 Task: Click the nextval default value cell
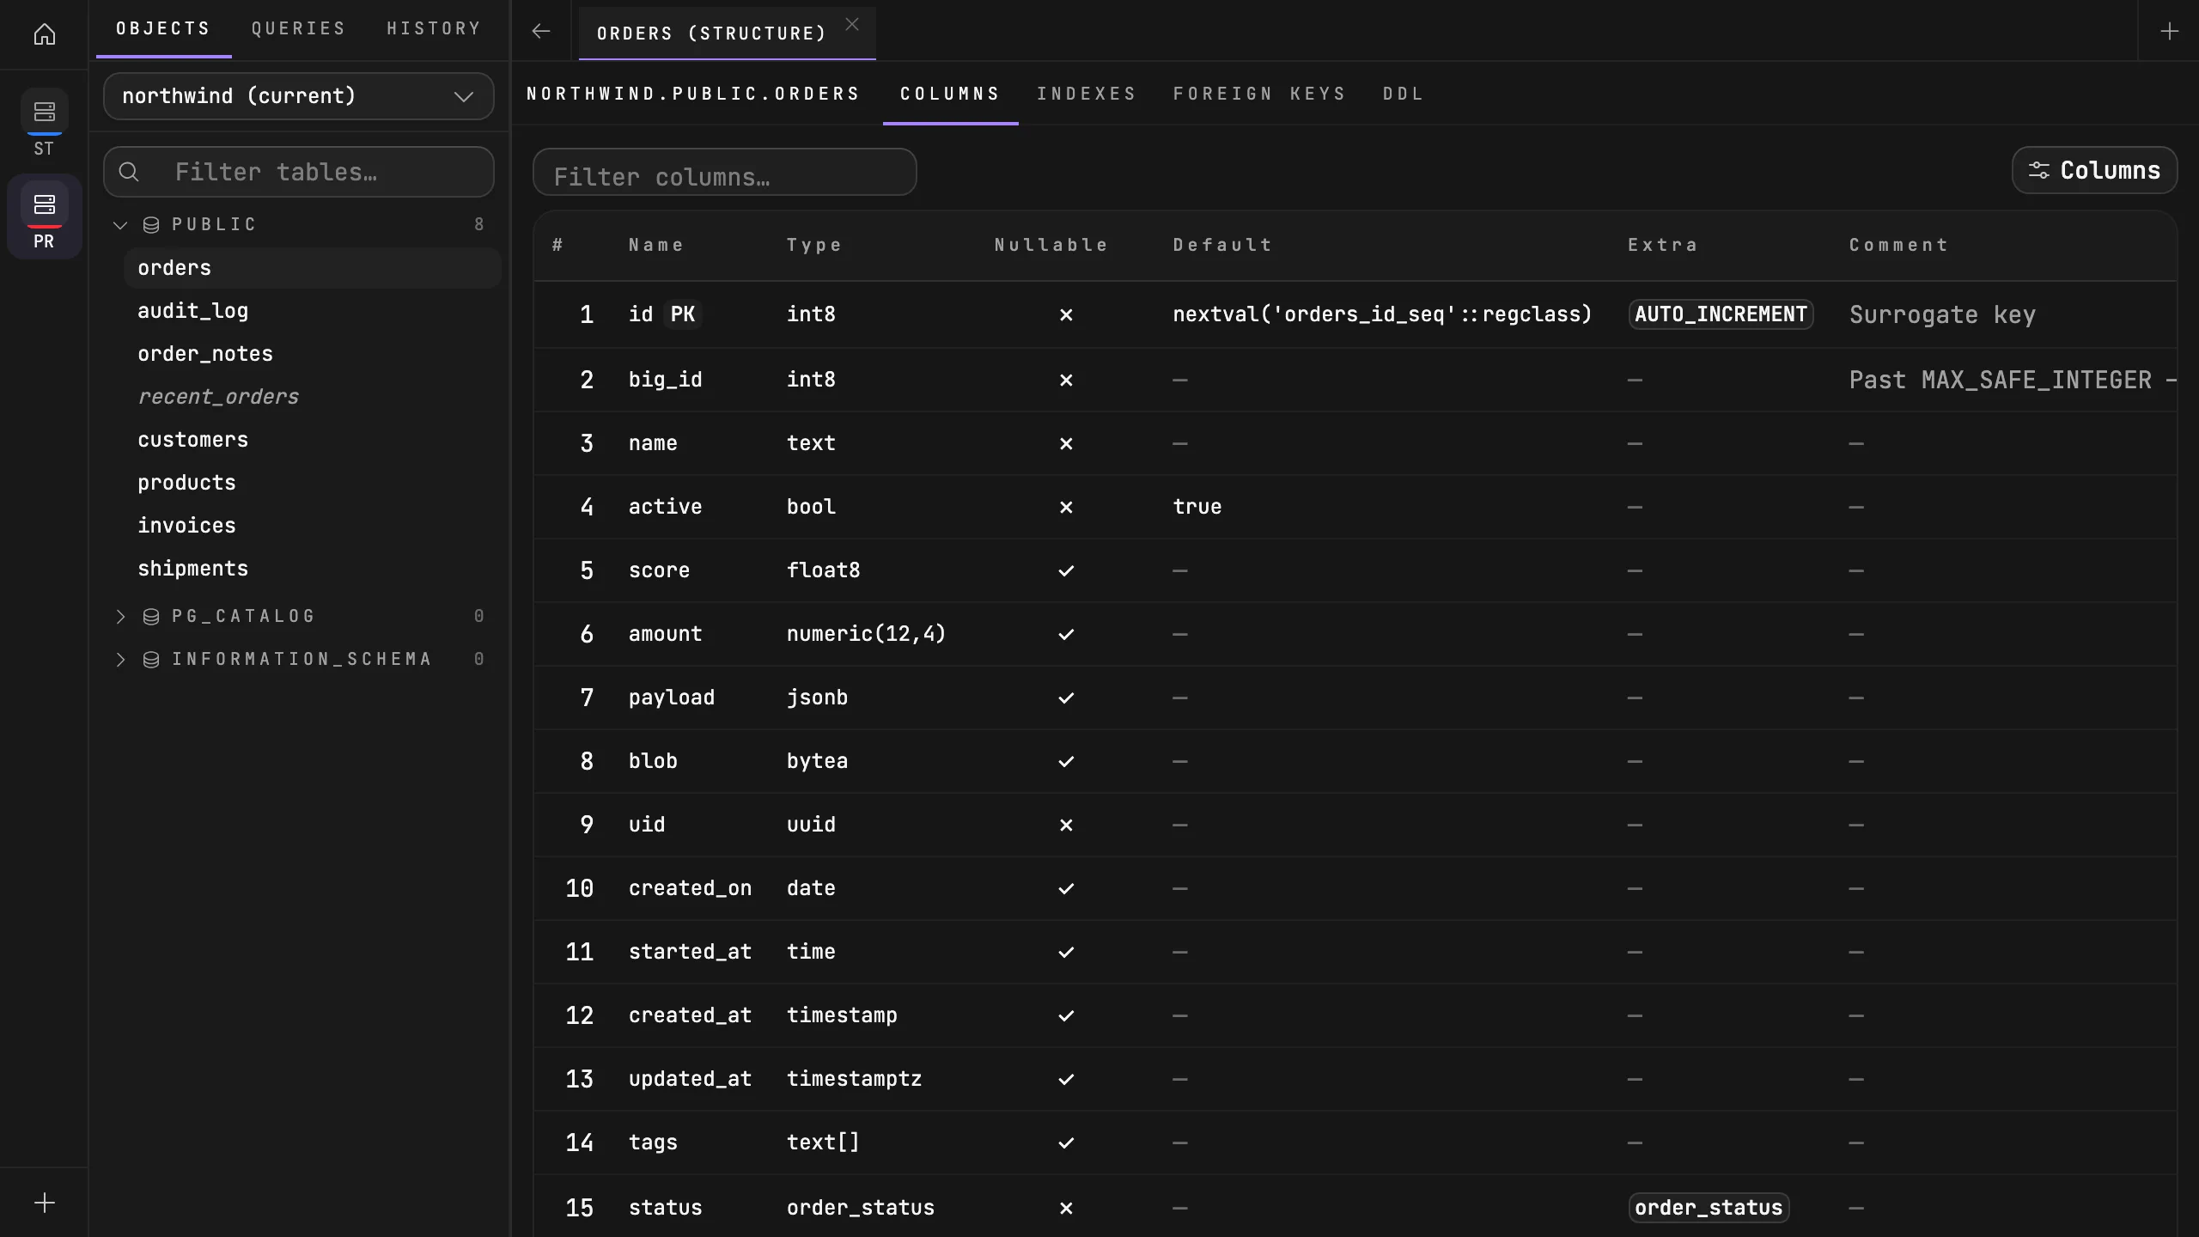[x=1382, y=314]
